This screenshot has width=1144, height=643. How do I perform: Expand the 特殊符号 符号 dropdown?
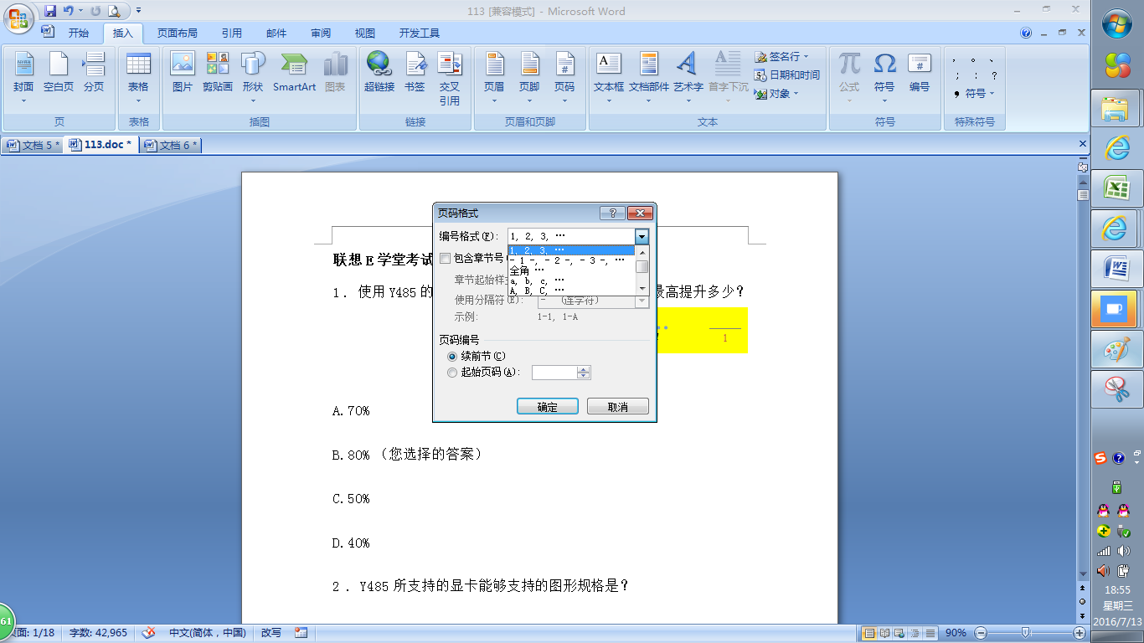[992, 94]
